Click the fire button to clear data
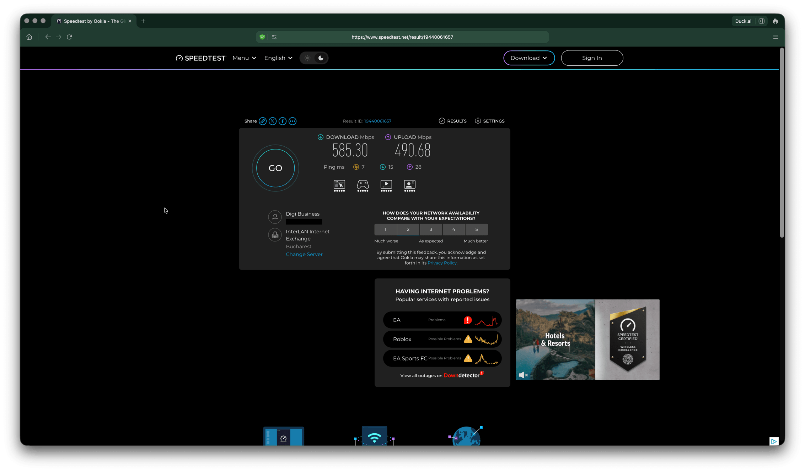This screenshot has width=805, height=472. (776, 21)
